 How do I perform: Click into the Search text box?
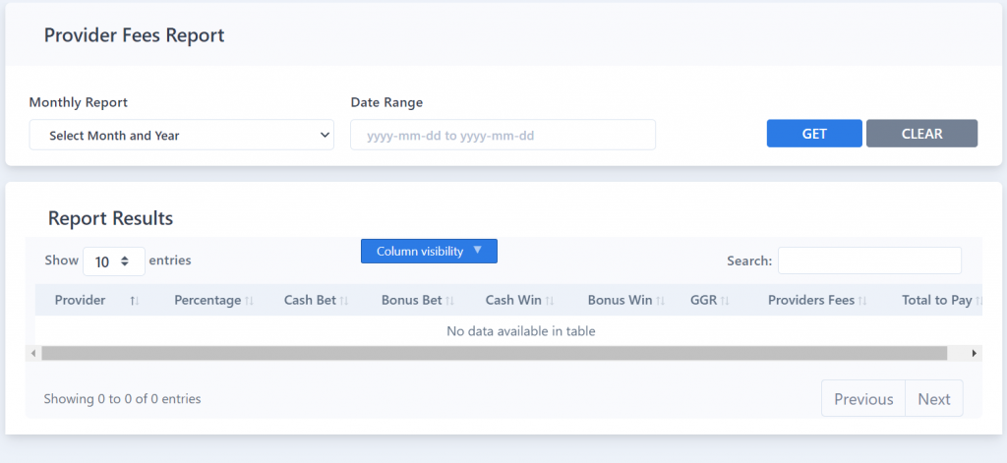pos(869,260)
